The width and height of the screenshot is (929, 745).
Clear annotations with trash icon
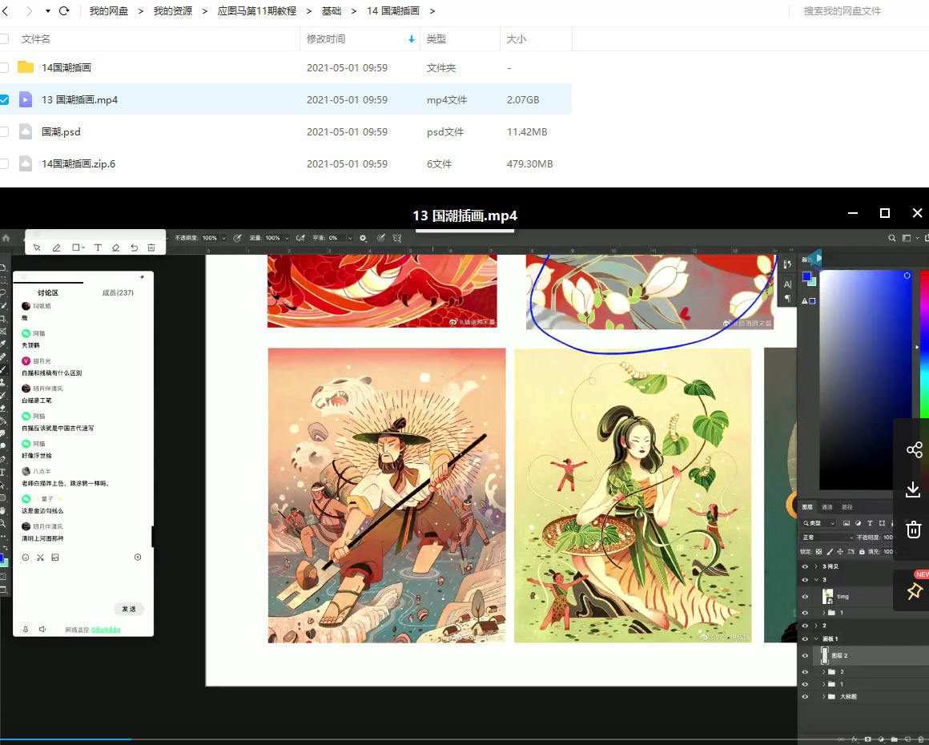pyautogui.click(x=151, y=248)
